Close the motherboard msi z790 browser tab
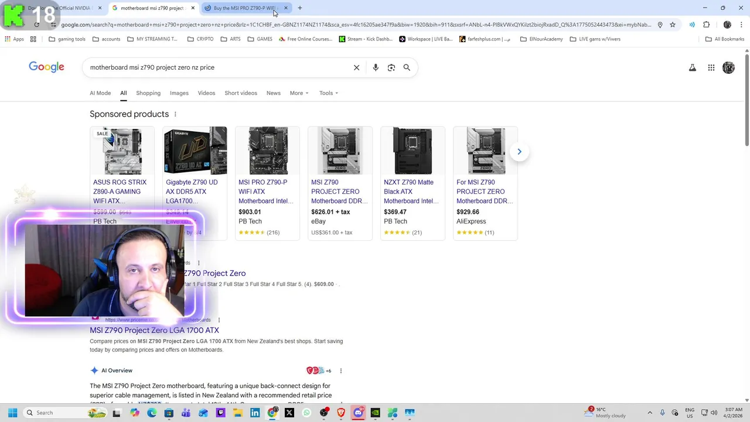The height and width of the screenshot is (422, 750). (x=193, y=8)
